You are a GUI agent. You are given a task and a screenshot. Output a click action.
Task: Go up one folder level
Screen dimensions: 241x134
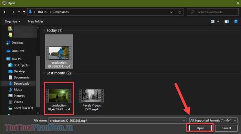click(24, 12)
